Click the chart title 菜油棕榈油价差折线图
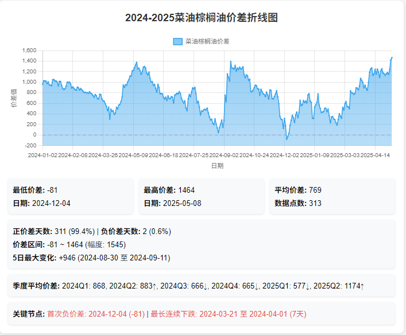This screenshot has height=335, width=406. (x=202, y=18)
